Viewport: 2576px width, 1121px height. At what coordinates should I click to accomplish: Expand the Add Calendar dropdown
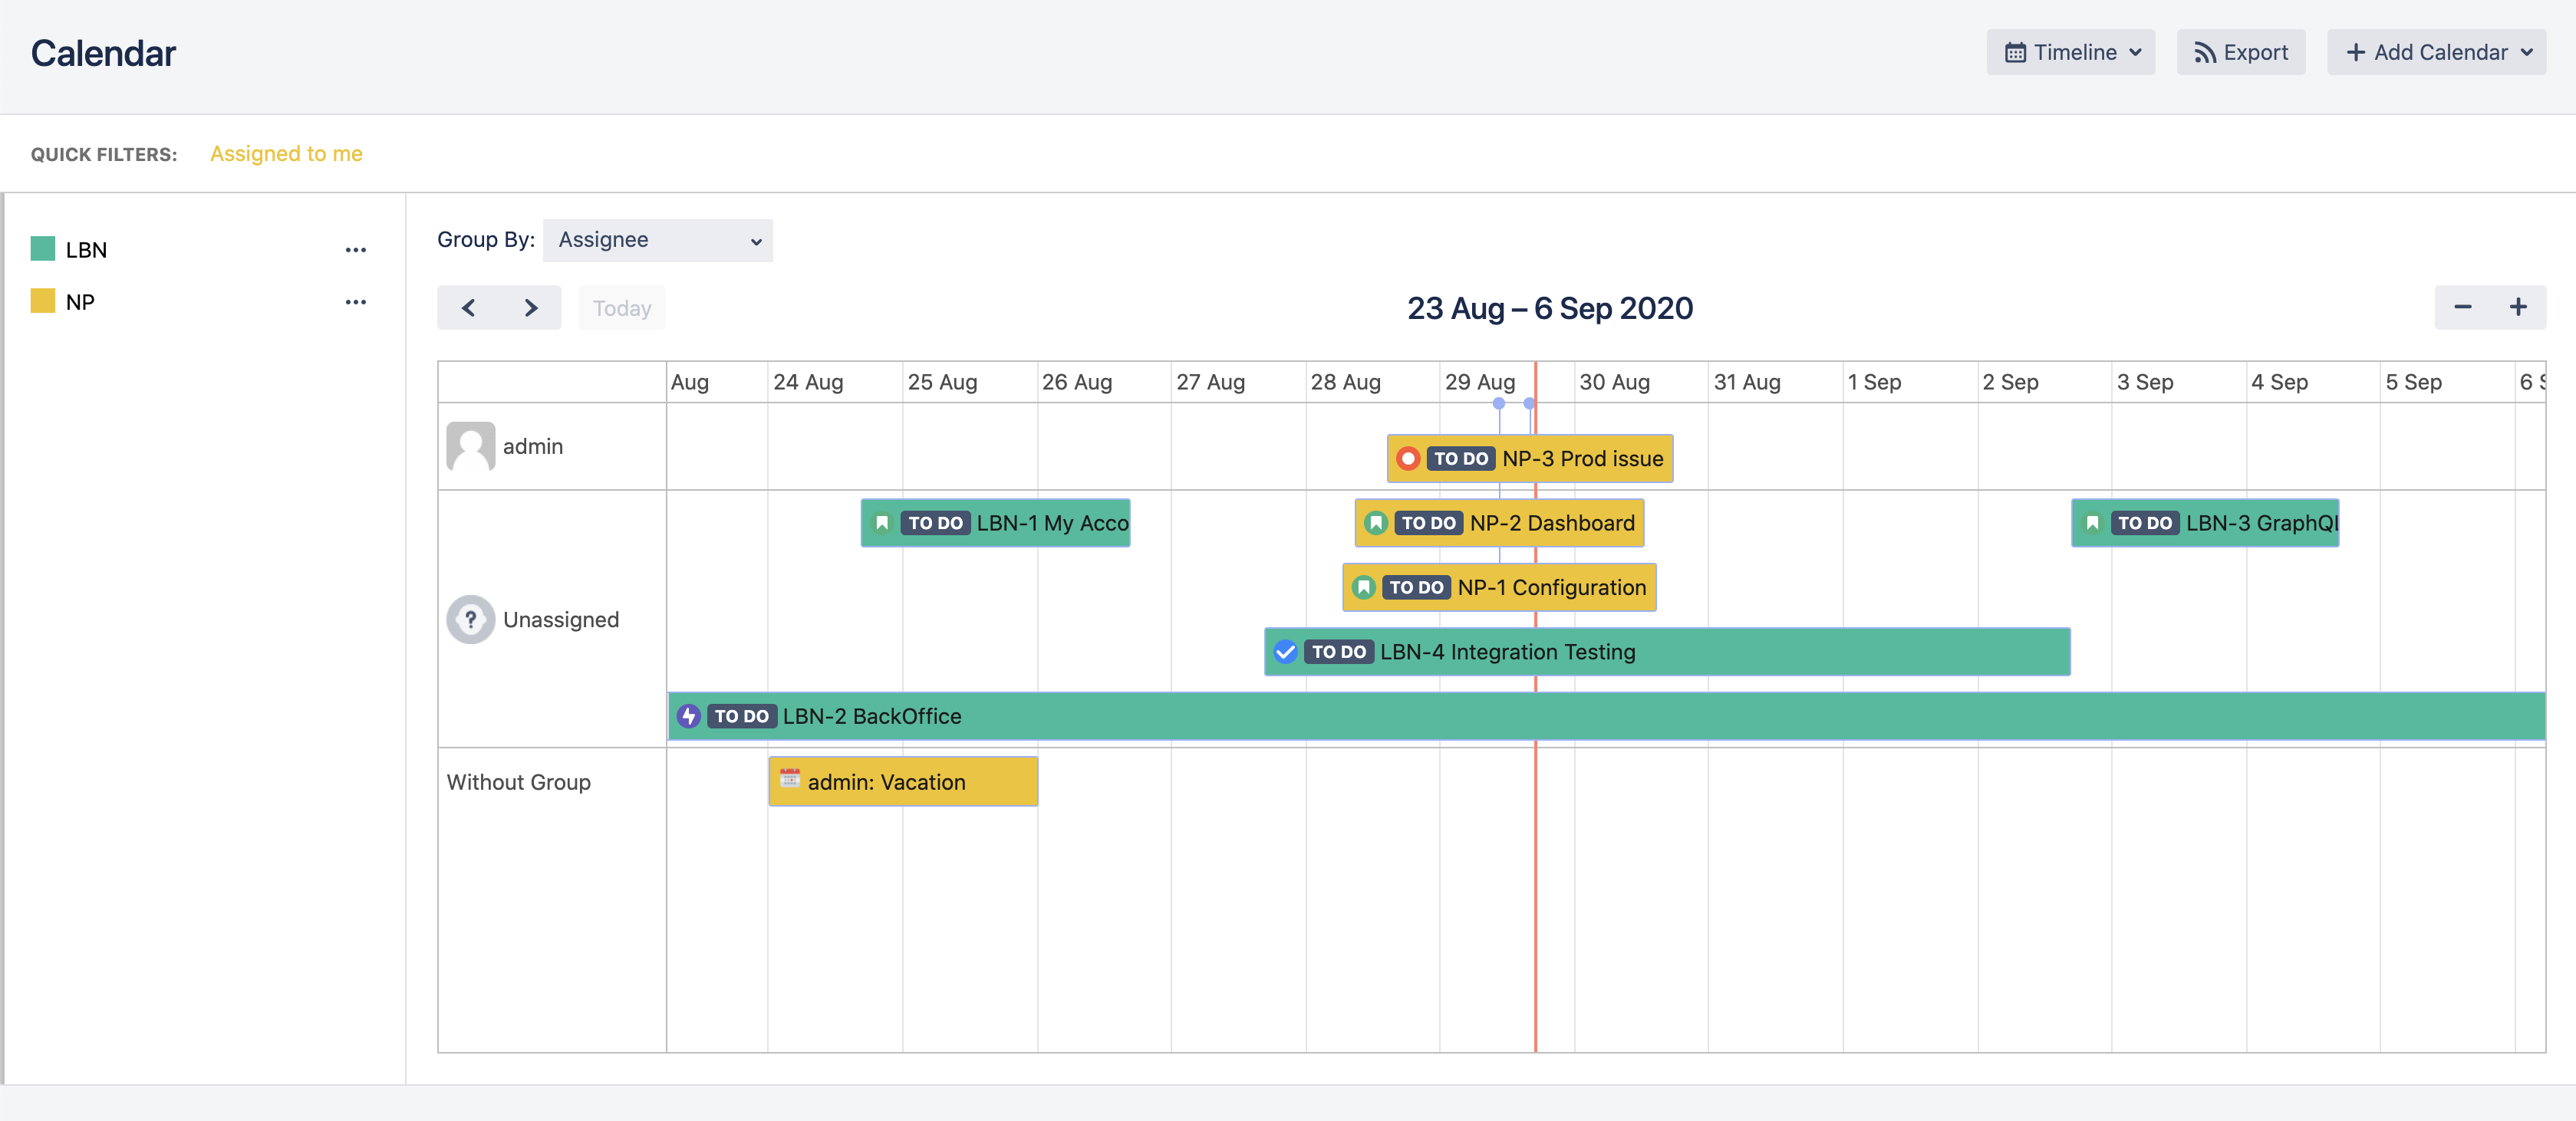click(x=2436, y=52)
